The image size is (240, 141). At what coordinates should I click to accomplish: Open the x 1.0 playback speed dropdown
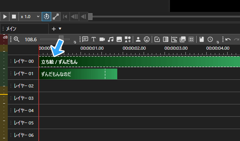coord(30,17)
